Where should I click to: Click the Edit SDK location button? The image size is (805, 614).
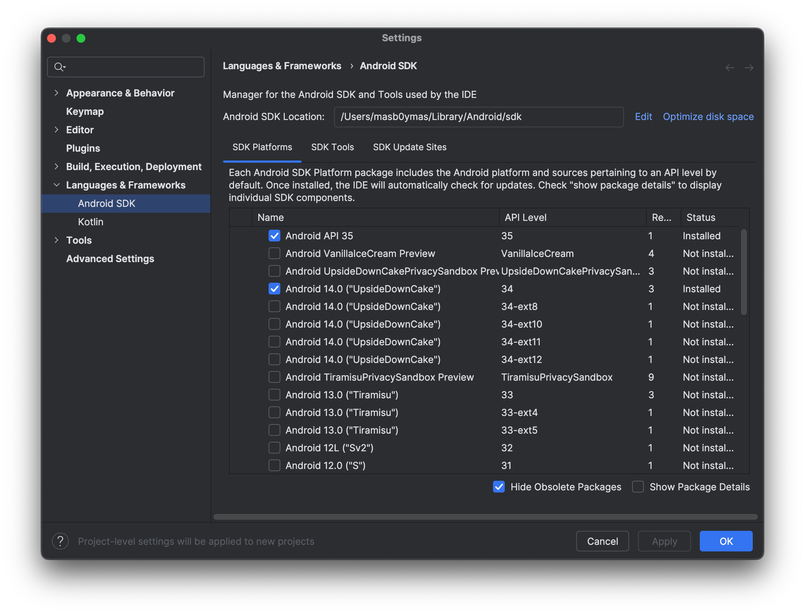(643, 117)
